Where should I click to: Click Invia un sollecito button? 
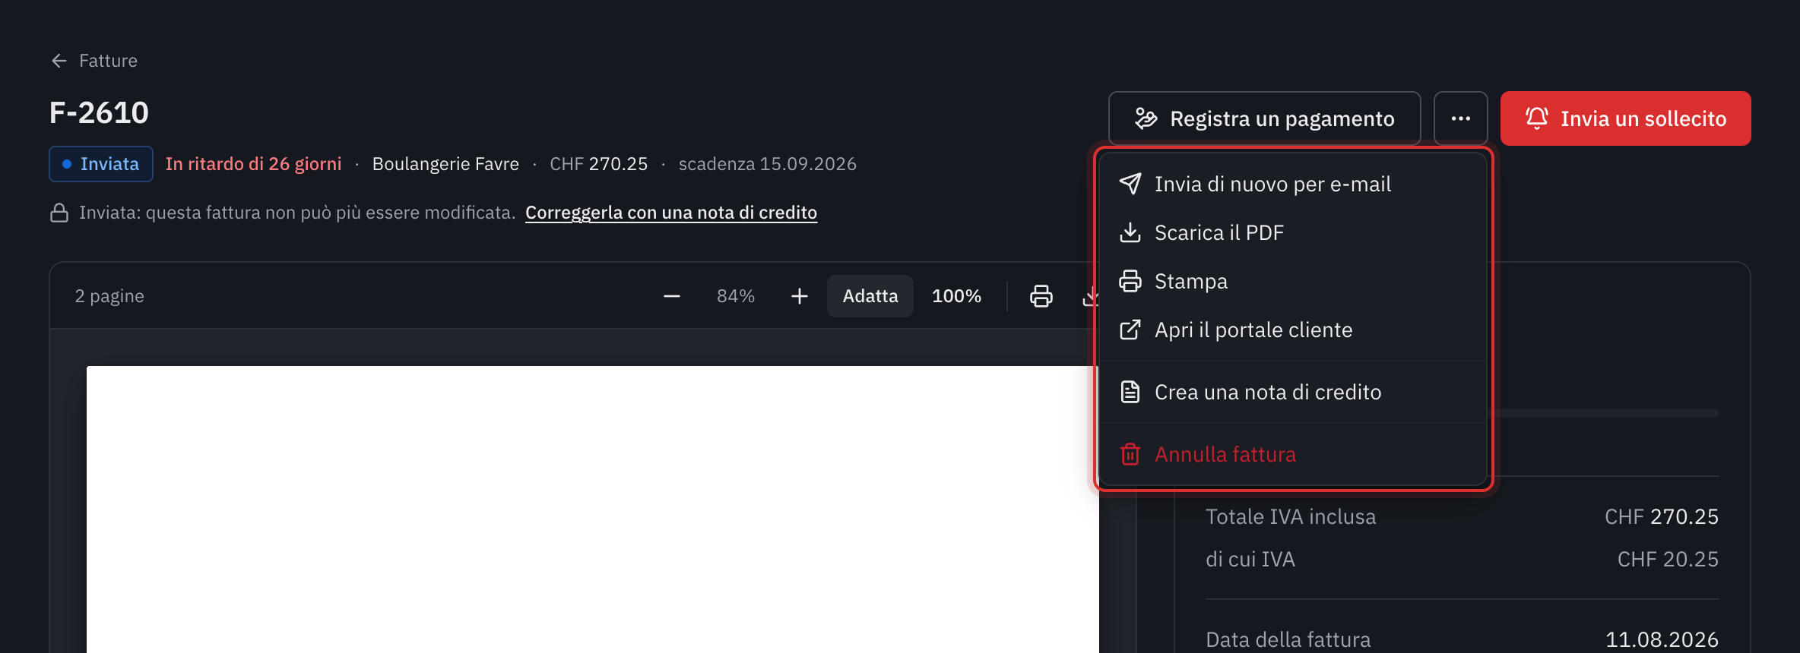[x=1625, y=118]
